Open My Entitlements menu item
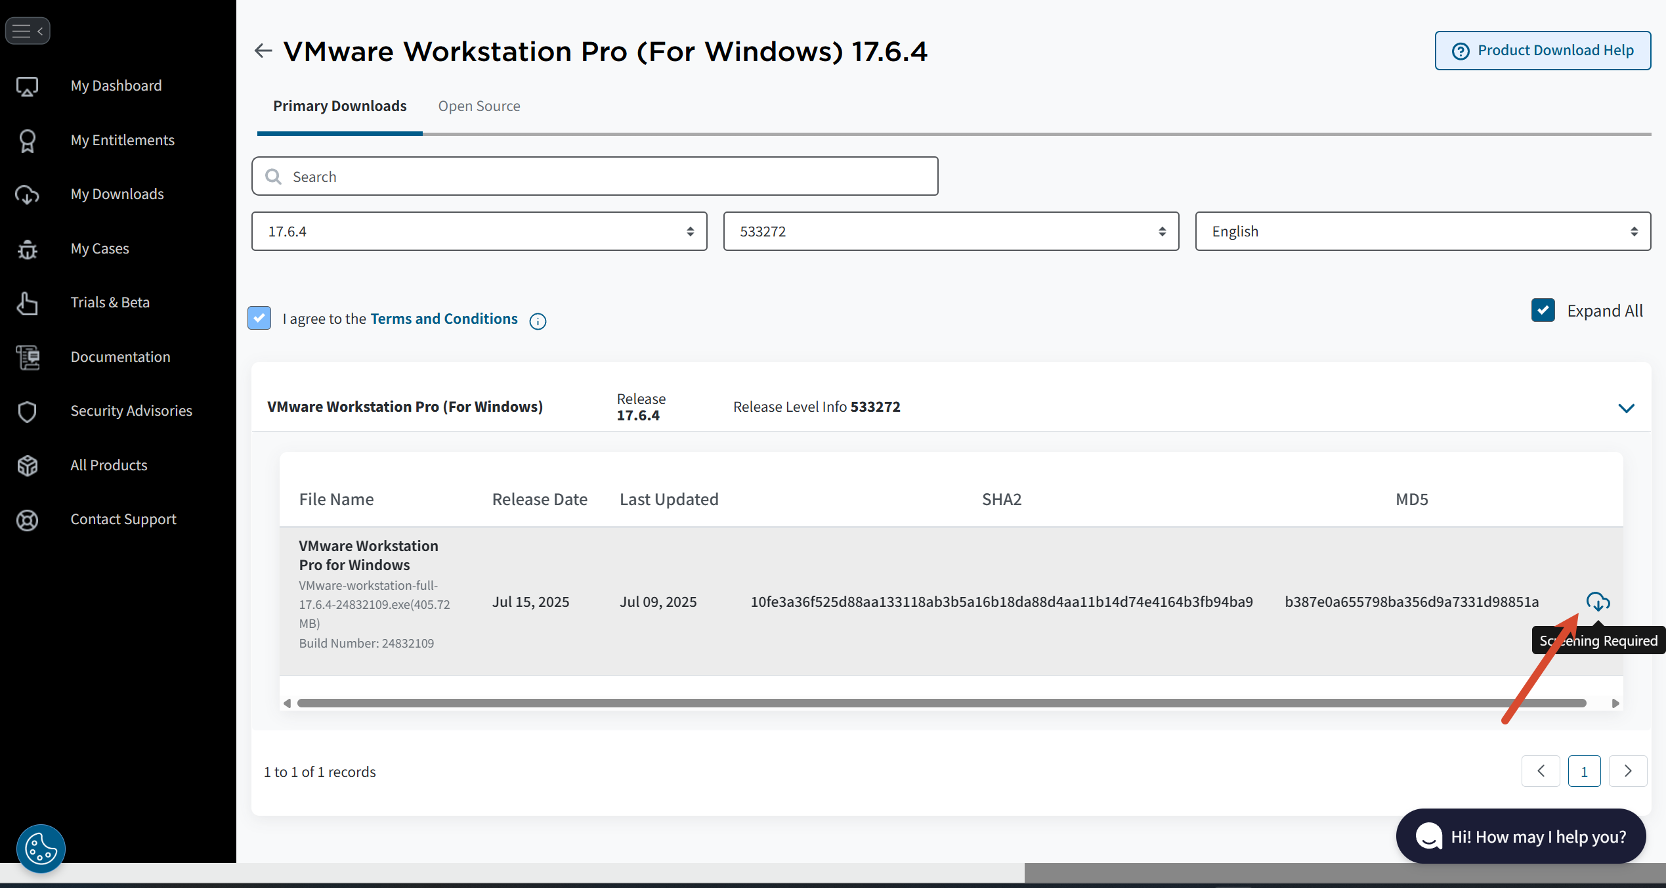 click(x=123, y=141)
